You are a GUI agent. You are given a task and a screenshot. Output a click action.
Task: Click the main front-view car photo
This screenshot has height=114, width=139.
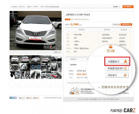point(36,30)
